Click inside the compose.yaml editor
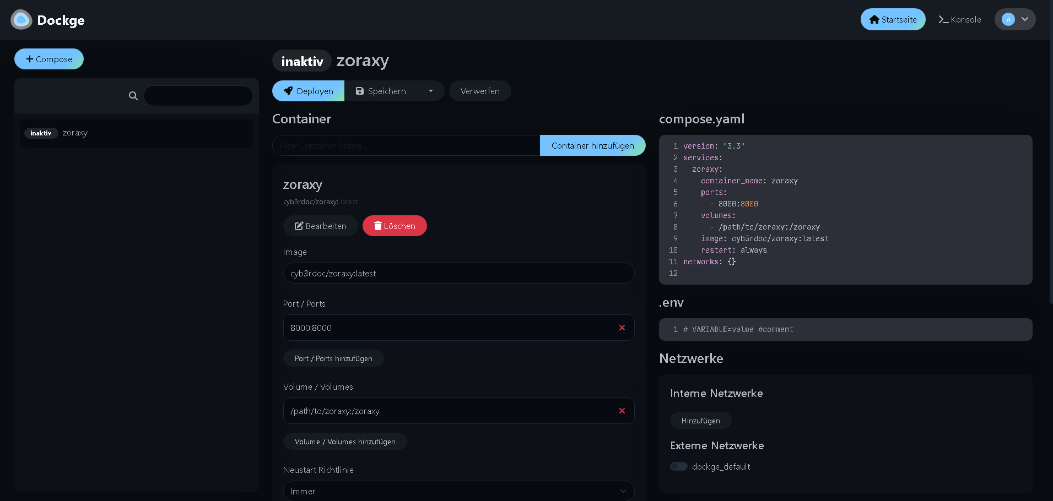The image size is (1053, 501). (x=846, y=210)
